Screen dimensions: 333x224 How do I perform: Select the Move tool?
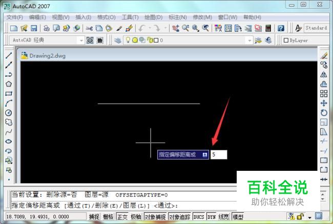coord(324,103)
